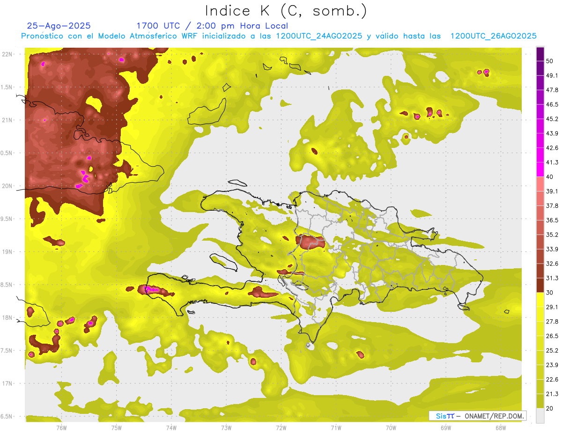Image resolution: width=562 pixels, height=434 pixels.
Task: Pick the magenta swatch between 40 and 41.3
Action: click(x=540, y=169)
